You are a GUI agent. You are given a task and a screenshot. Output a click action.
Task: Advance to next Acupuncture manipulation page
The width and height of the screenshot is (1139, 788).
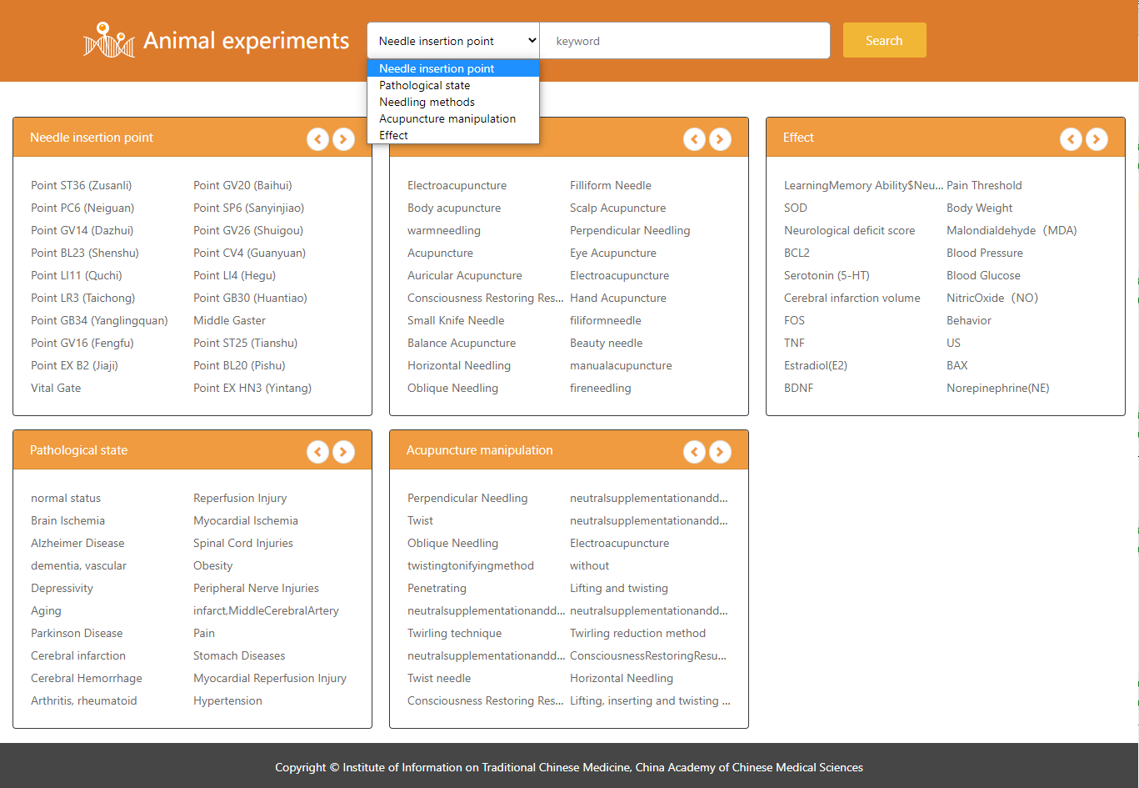click(720, 452)
